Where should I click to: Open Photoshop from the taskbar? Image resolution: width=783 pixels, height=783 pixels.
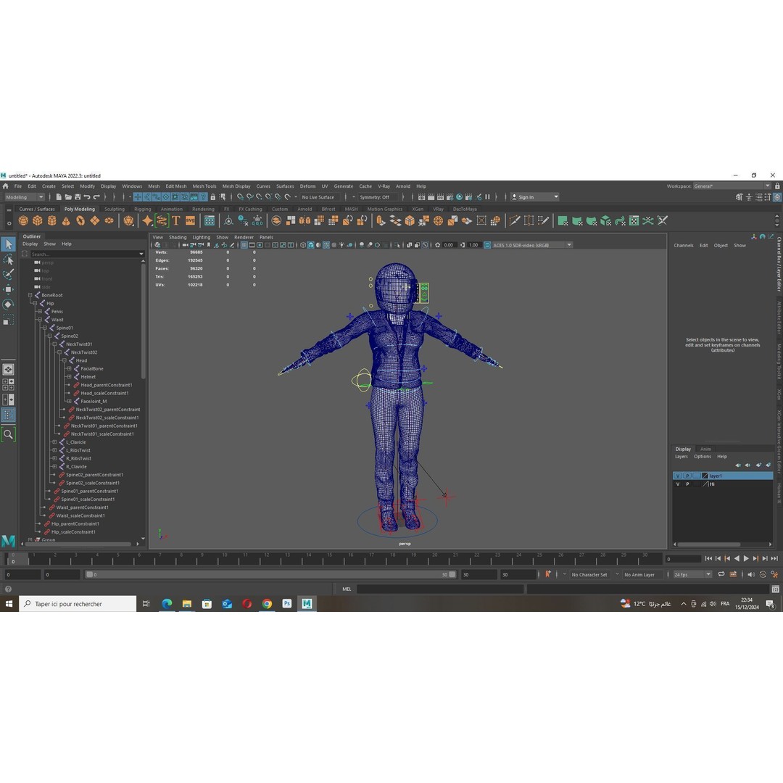[286, 604]
